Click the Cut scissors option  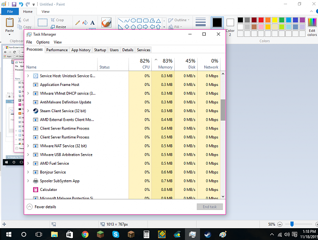pos(23,20)
